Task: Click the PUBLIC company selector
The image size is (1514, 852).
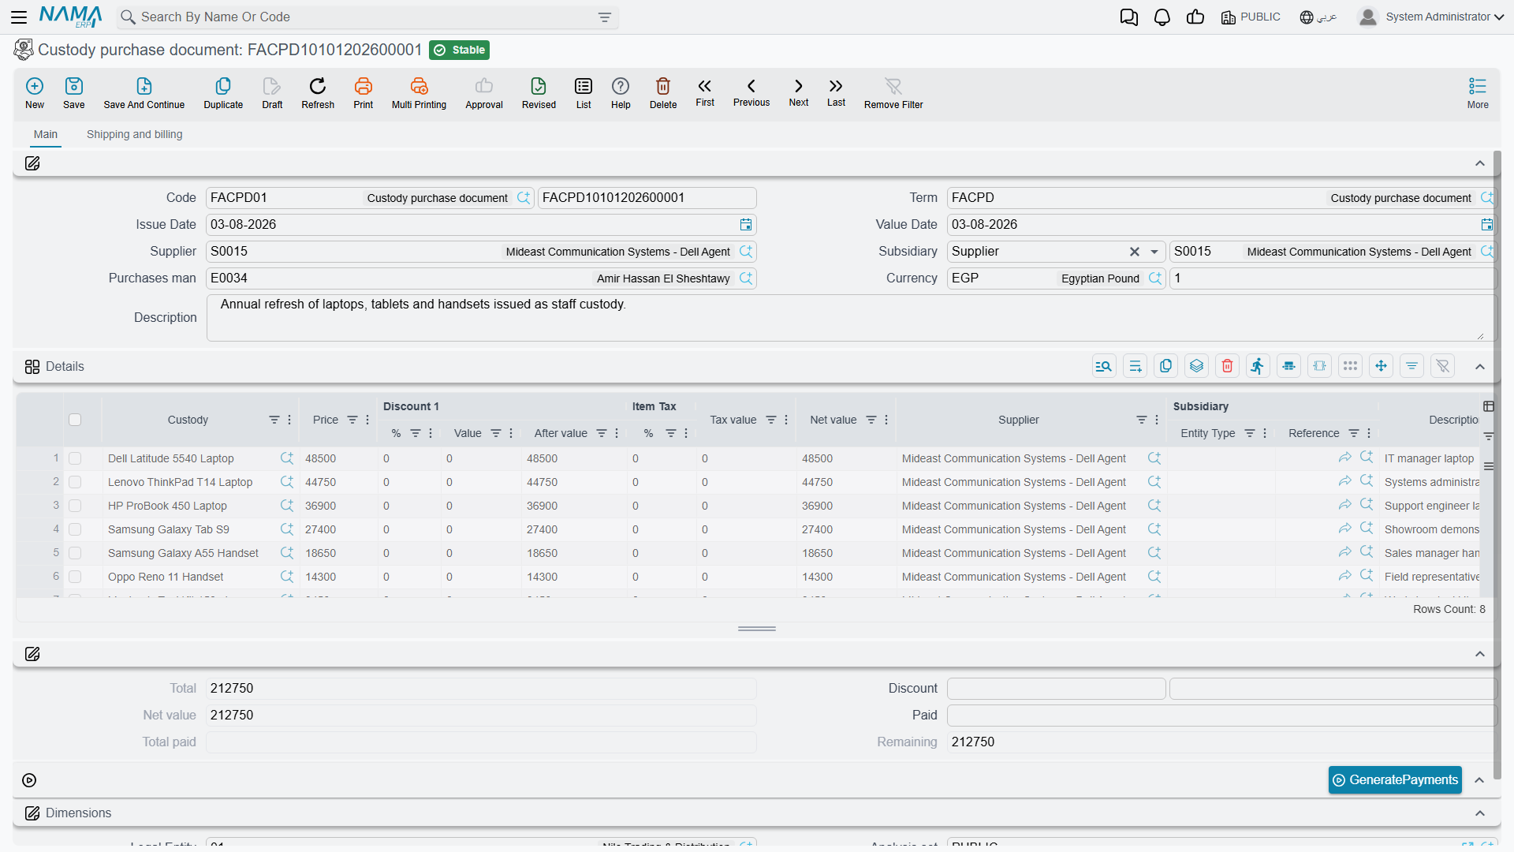Action: (1251, 17)
